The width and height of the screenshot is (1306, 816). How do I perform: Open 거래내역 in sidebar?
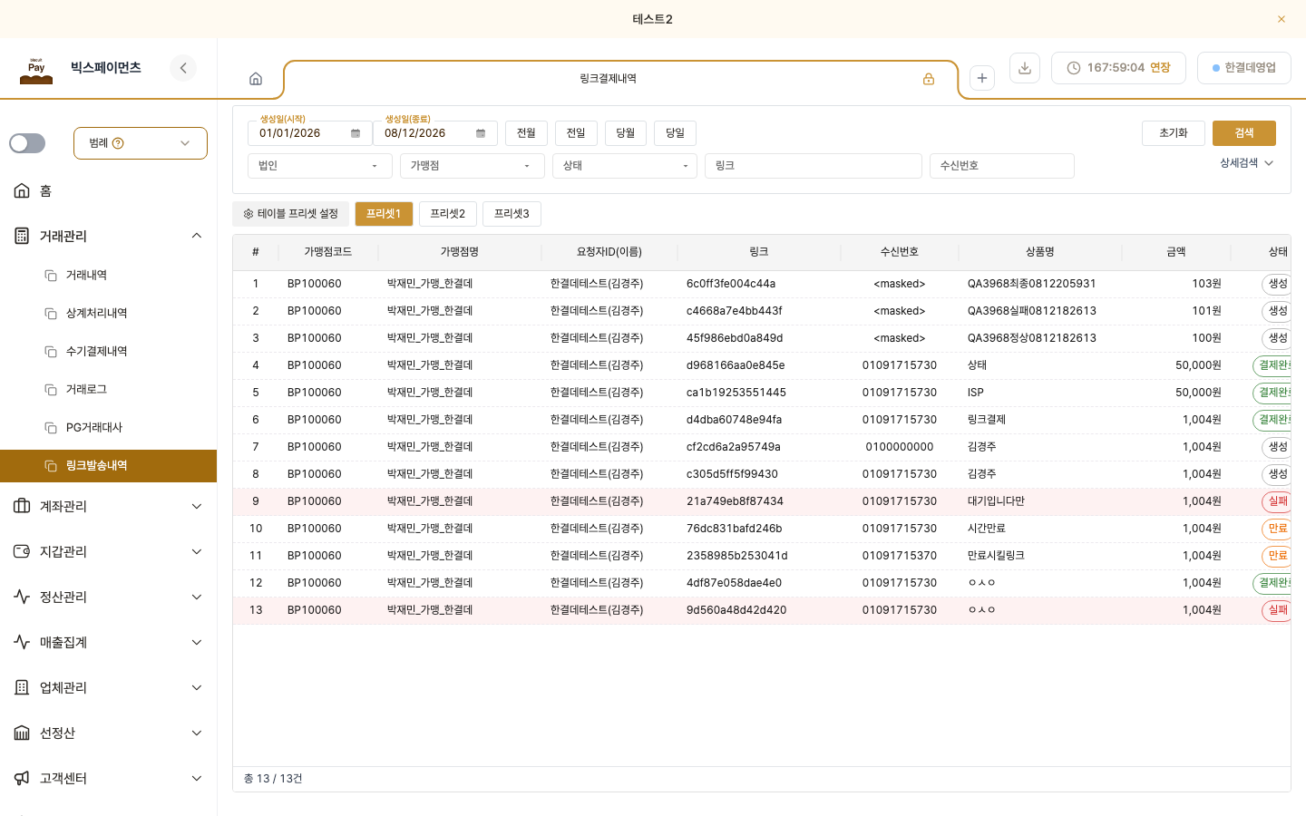pos(86,275)
